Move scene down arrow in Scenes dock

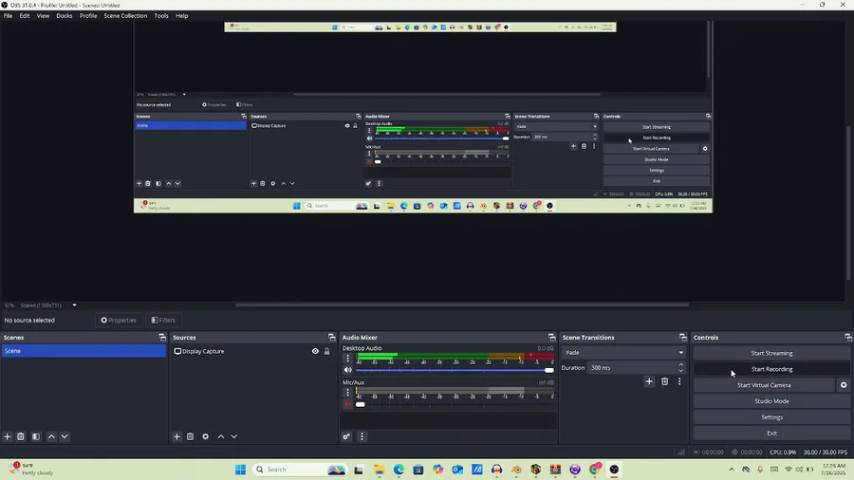tap(65, 436)
